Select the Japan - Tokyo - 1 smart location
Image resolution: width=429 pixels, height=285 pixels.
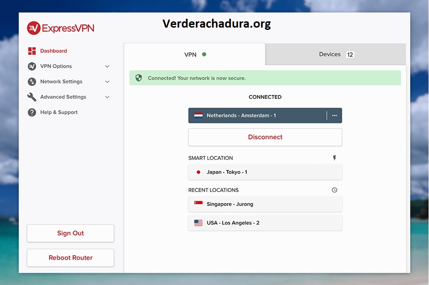(265, 172)
